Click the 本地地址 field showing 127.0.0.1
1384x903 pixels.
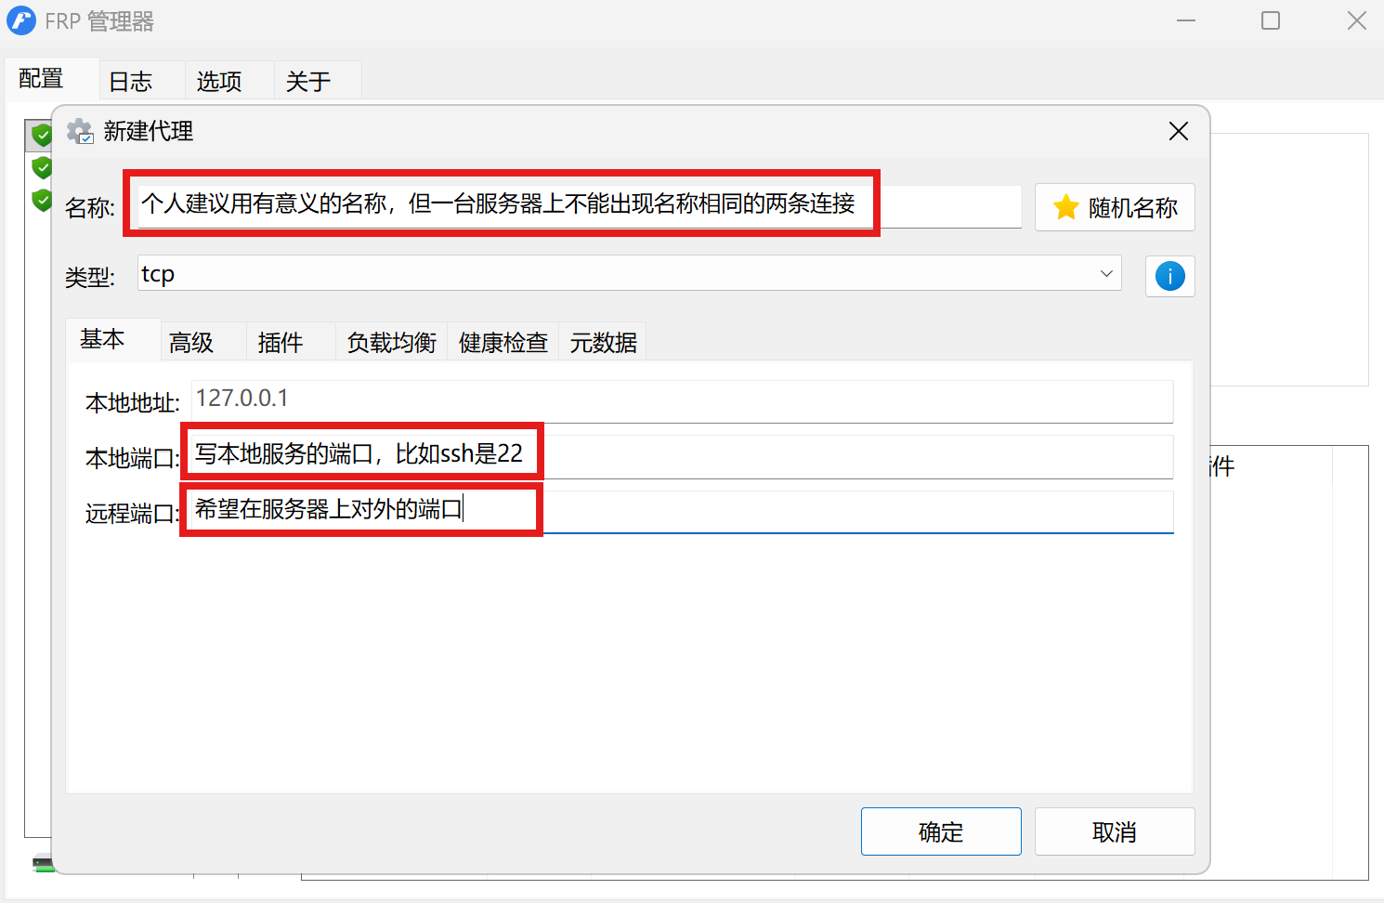(683, 400)
